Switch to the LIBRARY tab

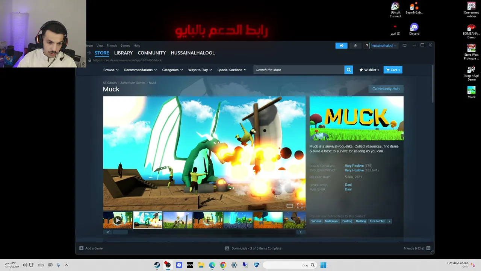click(x=123, y=53)
